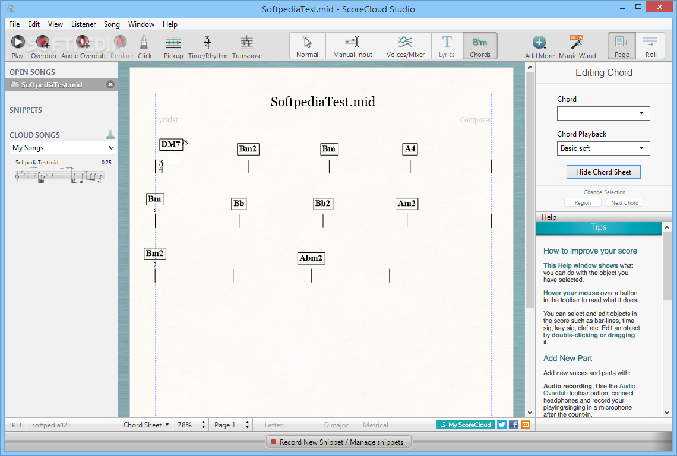Expand the Chord dropdown
The width and height of the screenshot is (677, 456).
tap(603, 113)
